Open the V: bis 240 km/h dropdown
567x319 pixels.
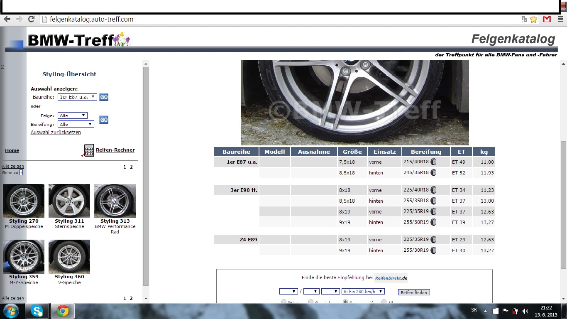[362, 292]
